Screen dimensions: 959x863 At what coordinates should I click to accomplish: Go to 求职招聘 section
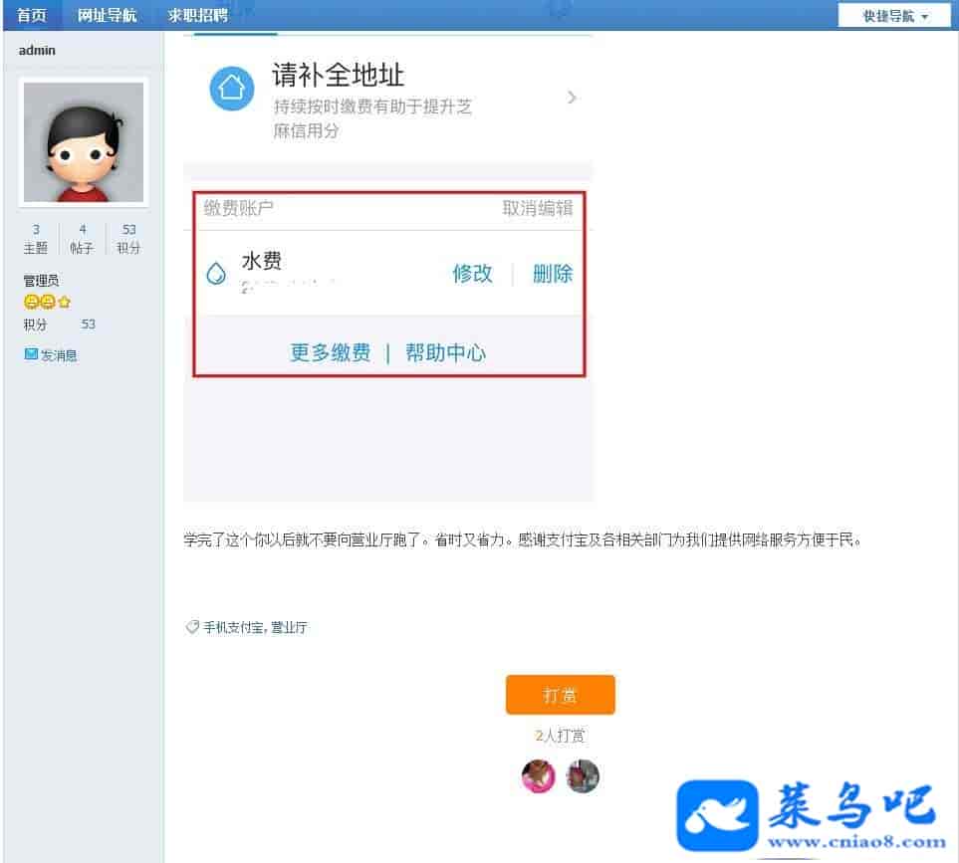(197, 15)
